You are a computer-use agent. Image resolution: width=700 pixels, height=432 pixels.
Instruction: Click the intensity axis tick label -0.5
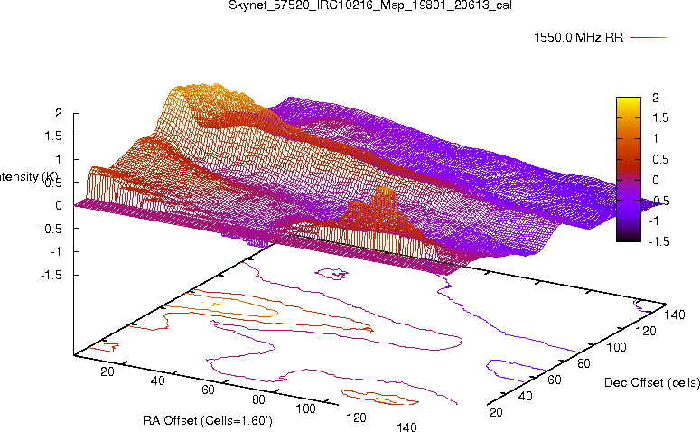pos(51,229)
